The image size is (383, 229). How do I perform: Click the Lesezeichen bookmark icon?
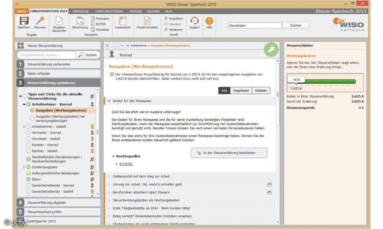[x=123, y=21]
